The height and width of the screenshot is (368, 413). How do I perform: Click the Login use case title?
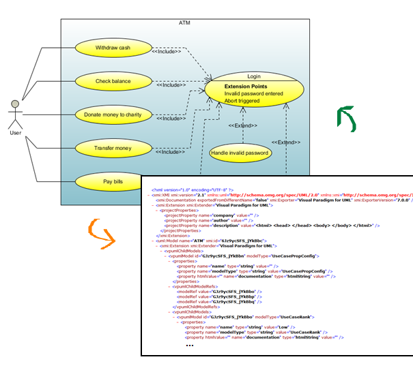point(254,76)
